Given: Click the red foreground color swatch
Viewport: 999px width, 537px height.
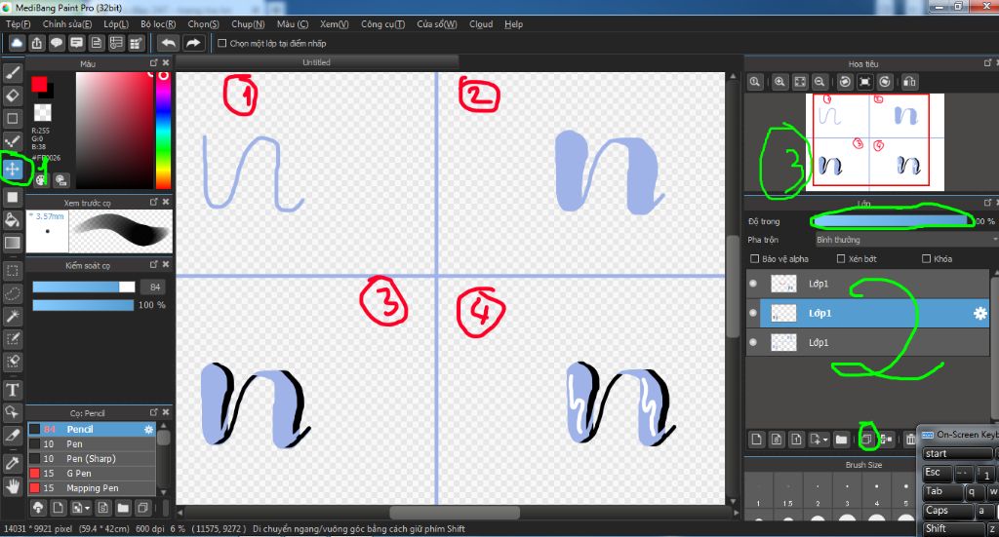Looking at the screenshot, I should pyautogui.click(x=39, y=84).
